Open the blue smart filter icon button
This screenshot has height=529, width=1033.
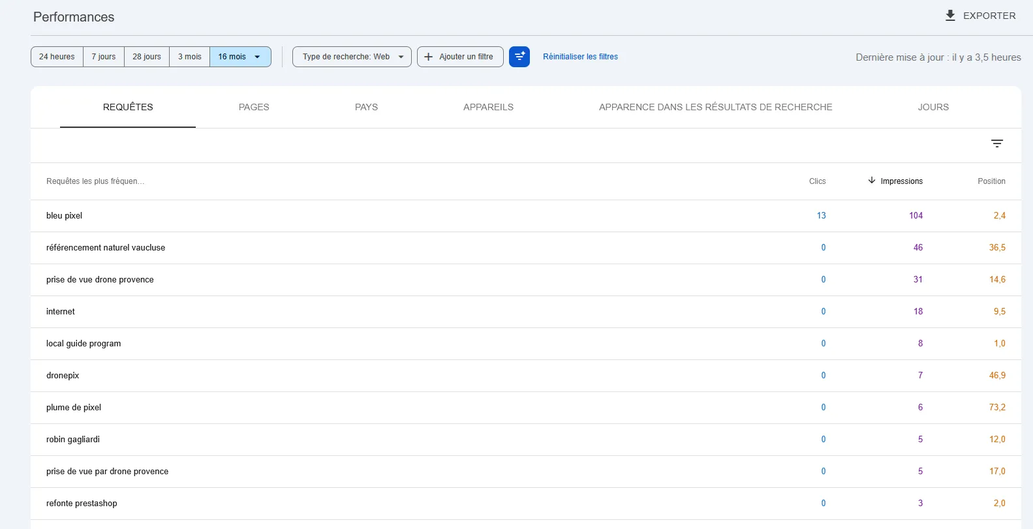519,57
